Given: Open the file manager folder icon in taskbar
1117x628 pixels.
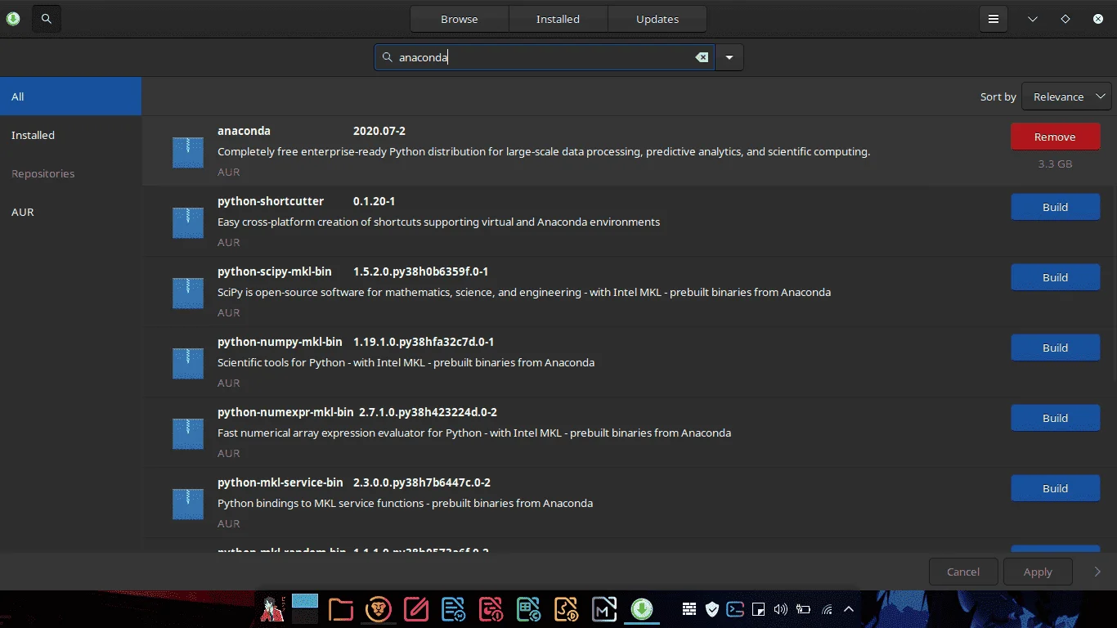Looking at the screenshot, I should [x=341, y=609].
